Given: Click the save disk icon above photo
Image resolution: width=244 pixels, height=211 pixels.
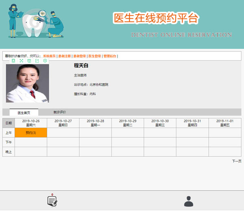Looking at the screenshot, I should pos(29,61).
